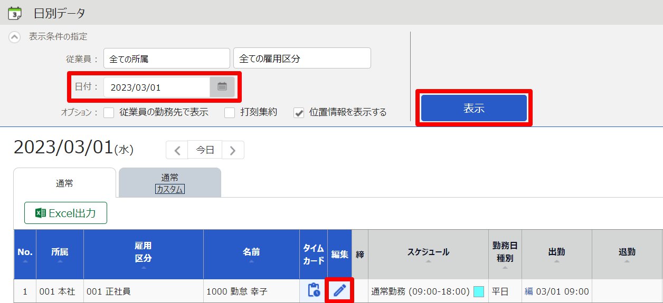The height and width of the screenshot is (303, 663).
Task: Click the calendar icon beside 日別データ title
Action: [15, 13]
